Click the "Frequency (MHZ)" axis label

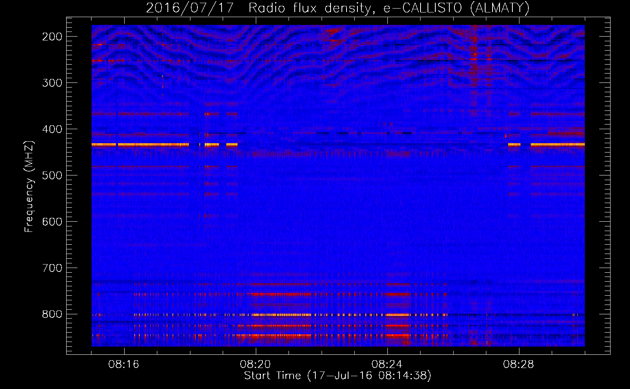[x=29, y=187]
